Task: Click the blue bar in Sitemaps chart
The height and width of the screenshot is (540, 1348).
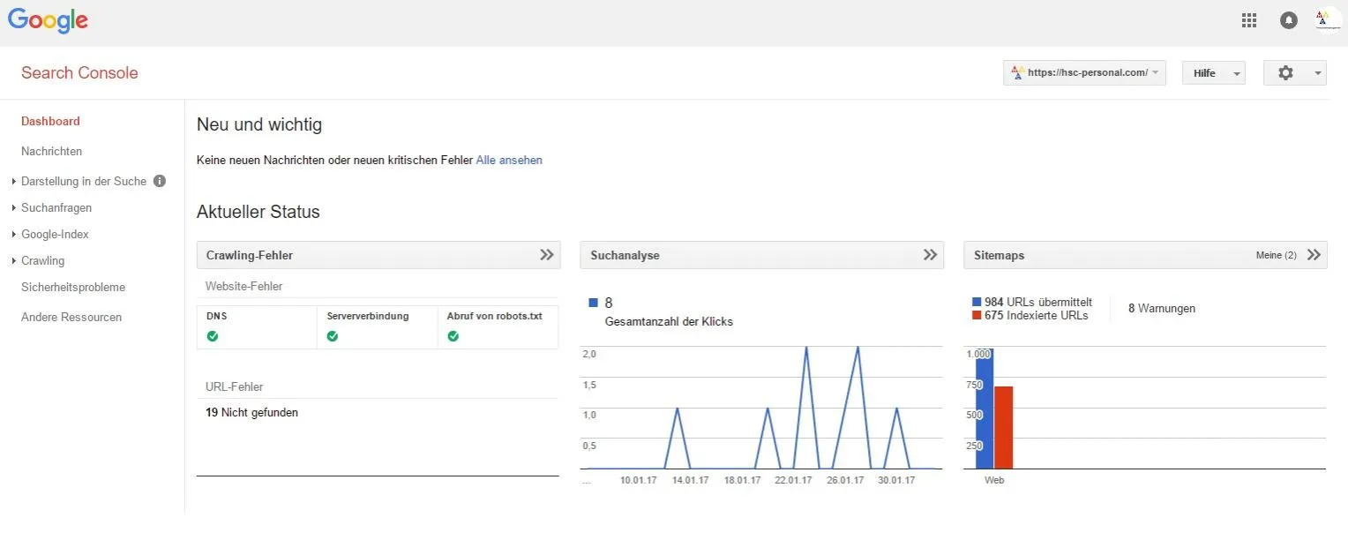Action: tap(985, 409)
